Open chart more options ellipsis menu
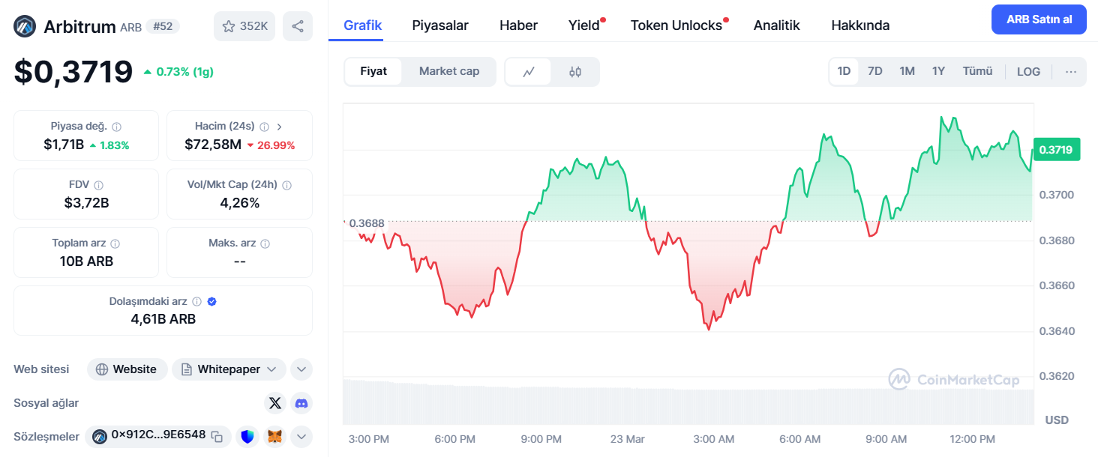Image resolution: width=1098 pixels, height=457 pixels. tap(1071, 72)
